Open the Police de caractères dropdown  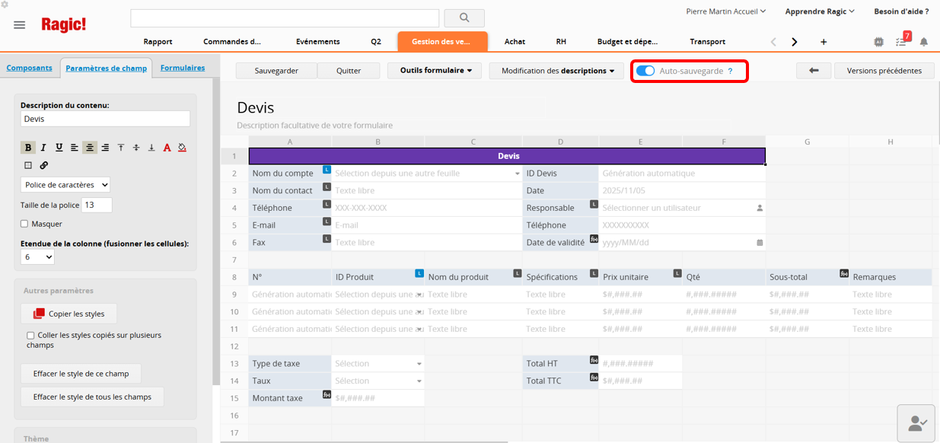[65, 185]
